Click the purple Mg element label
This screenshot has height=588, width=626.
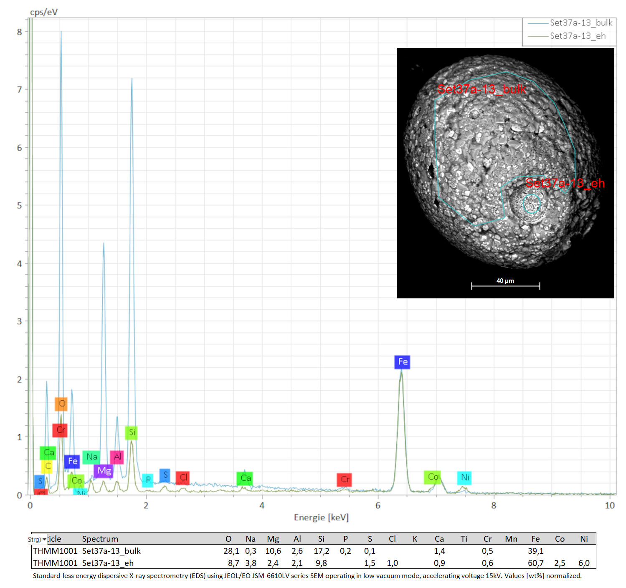pos(103,471)
